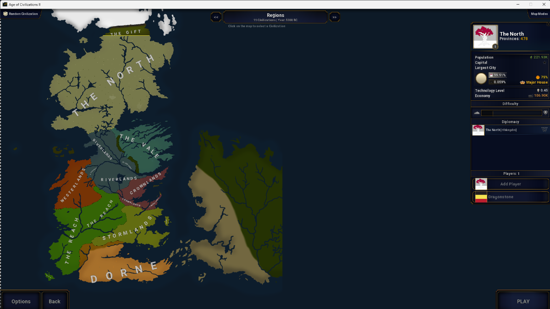Image resolution: width=550 pixels, height=309 pixels.
Task: Click the Provinces: 478 text
Action: (x=514, y=39)
